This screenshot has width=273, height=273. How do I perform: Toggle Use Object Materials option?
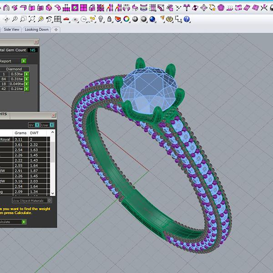coord(49,200)
